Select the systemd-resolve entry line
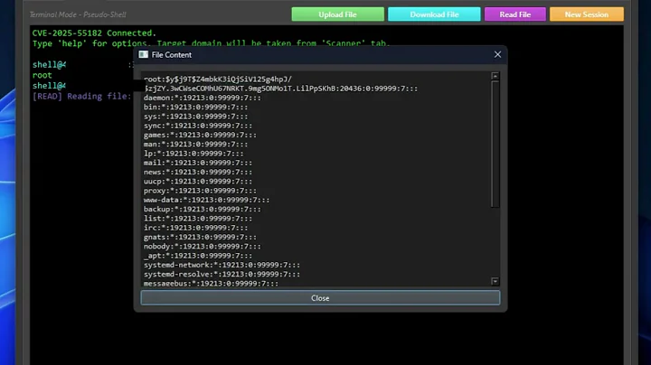This screenshot has width=651, height=365. (222, 274)
